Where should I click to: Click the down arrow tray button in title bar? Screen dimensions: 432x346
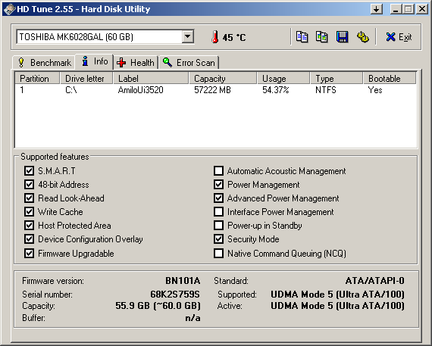coord(377,9)
